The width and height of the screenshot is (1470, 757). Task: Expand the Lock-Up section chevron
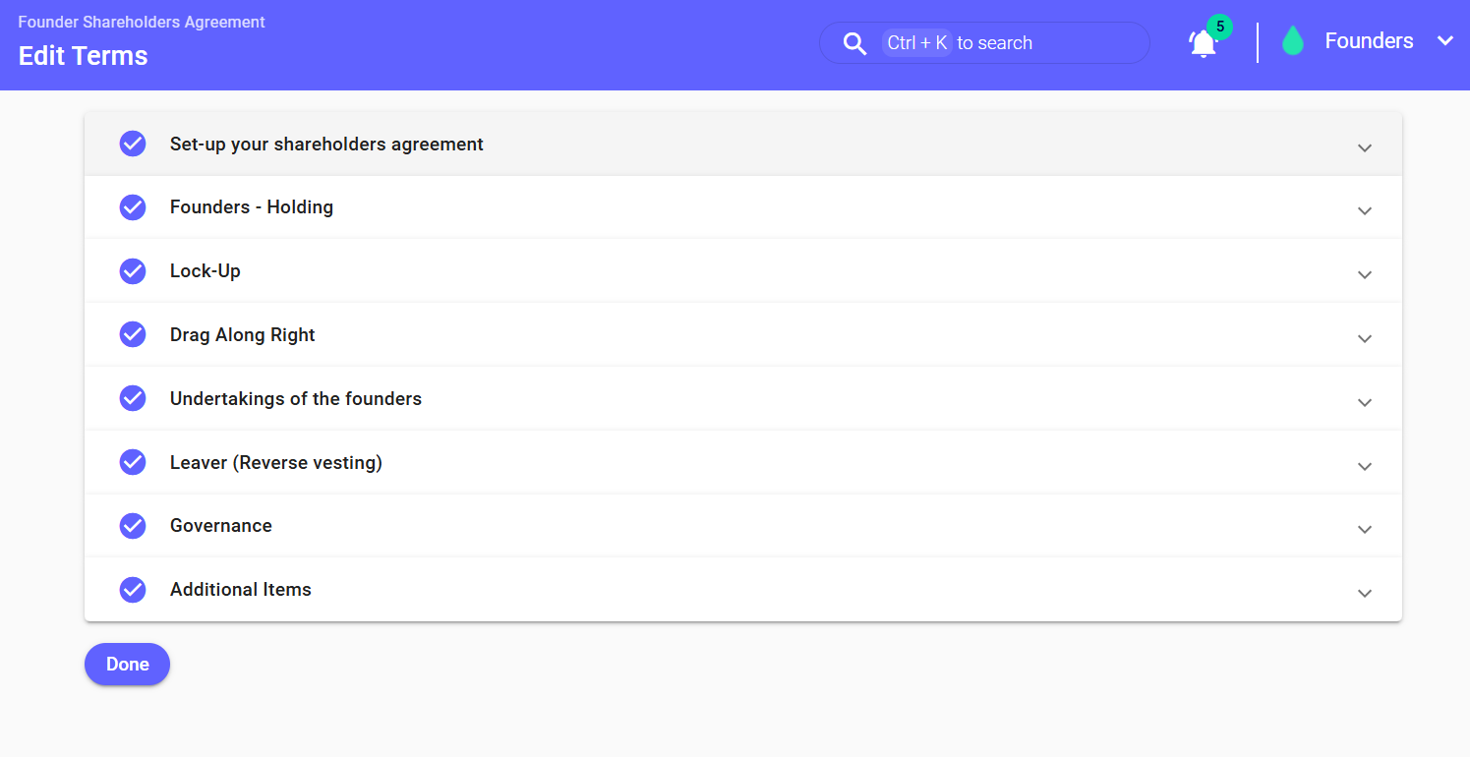(x=1364, y=274)
